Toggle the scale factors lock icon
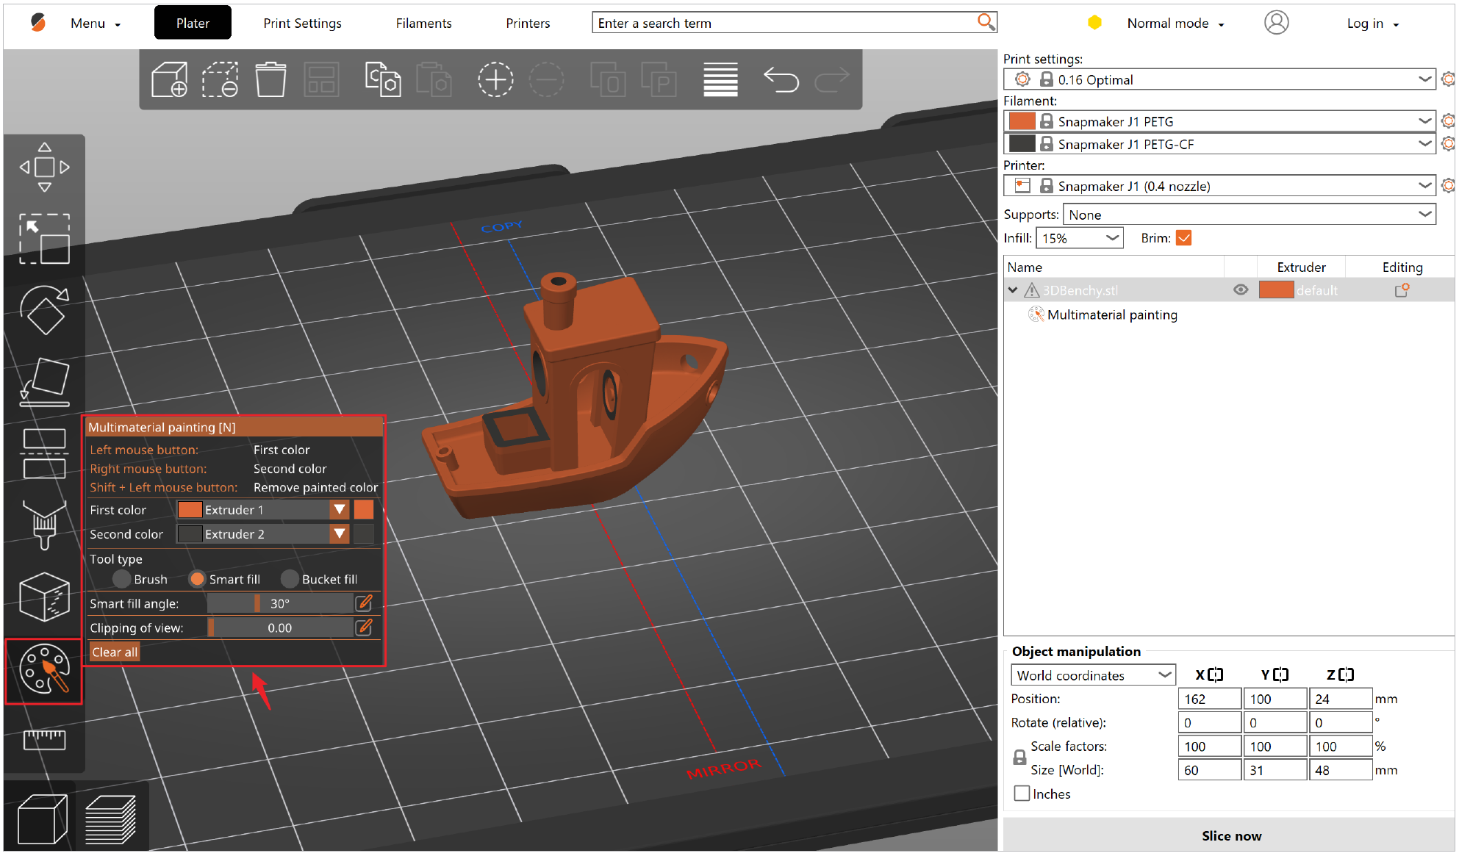The height and width of the screenshot is (856, 1459). click(x=1019, y=757)
